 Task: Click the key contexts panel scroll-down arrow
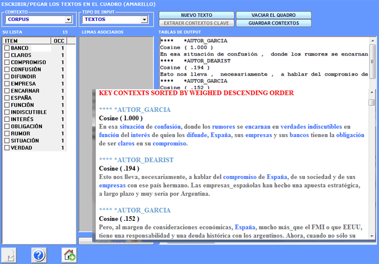pyautogui.click(x=372, y=236)
